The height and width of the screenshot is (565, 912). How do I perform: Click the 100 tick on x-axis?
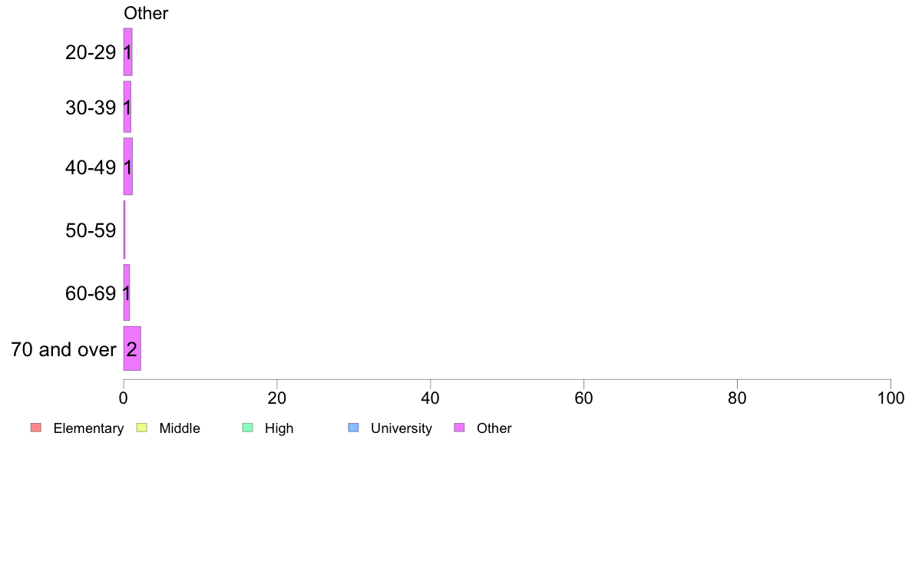click(891, 398)
